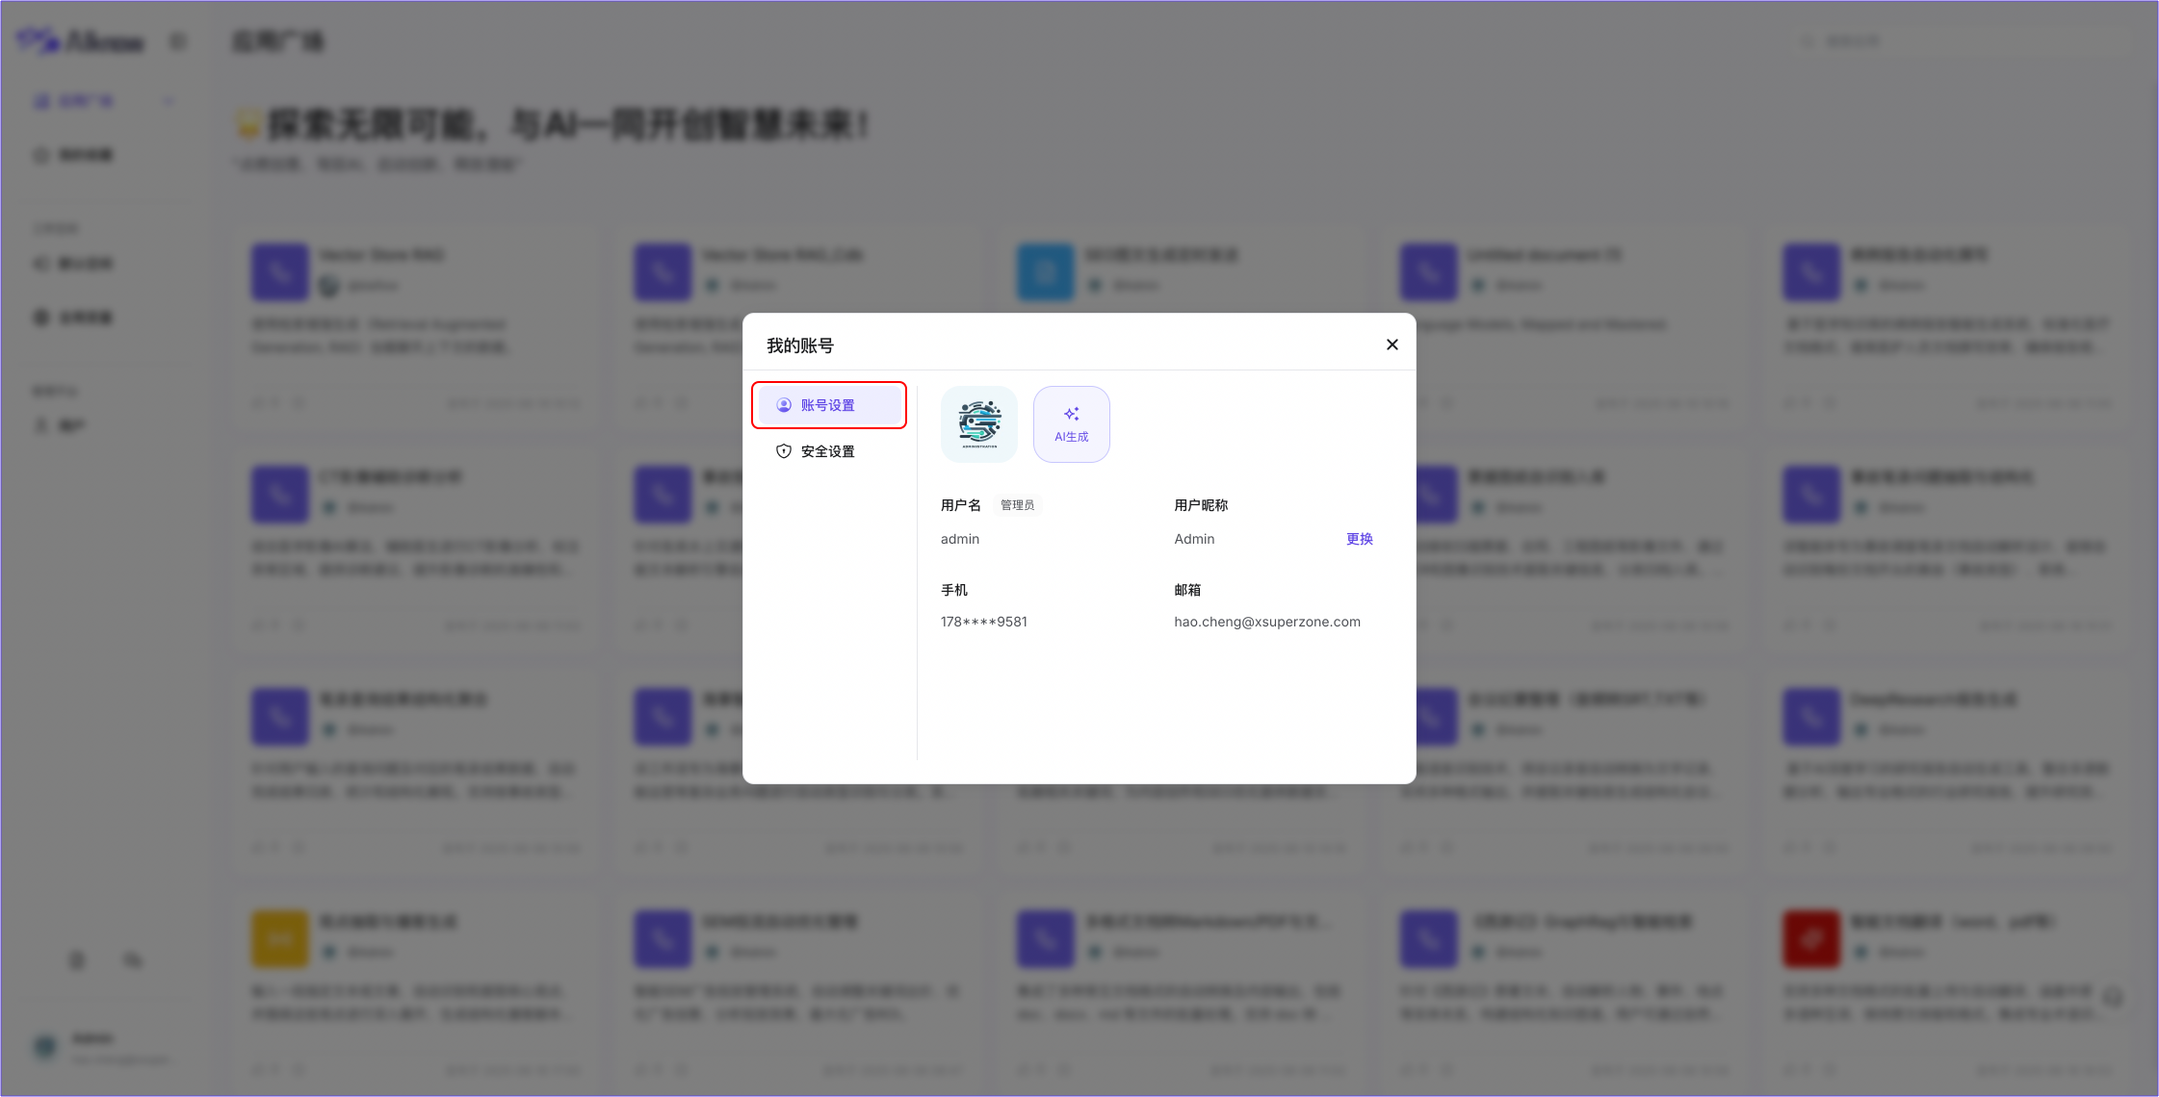Click the left small icon above sidebar avatar

77,960
